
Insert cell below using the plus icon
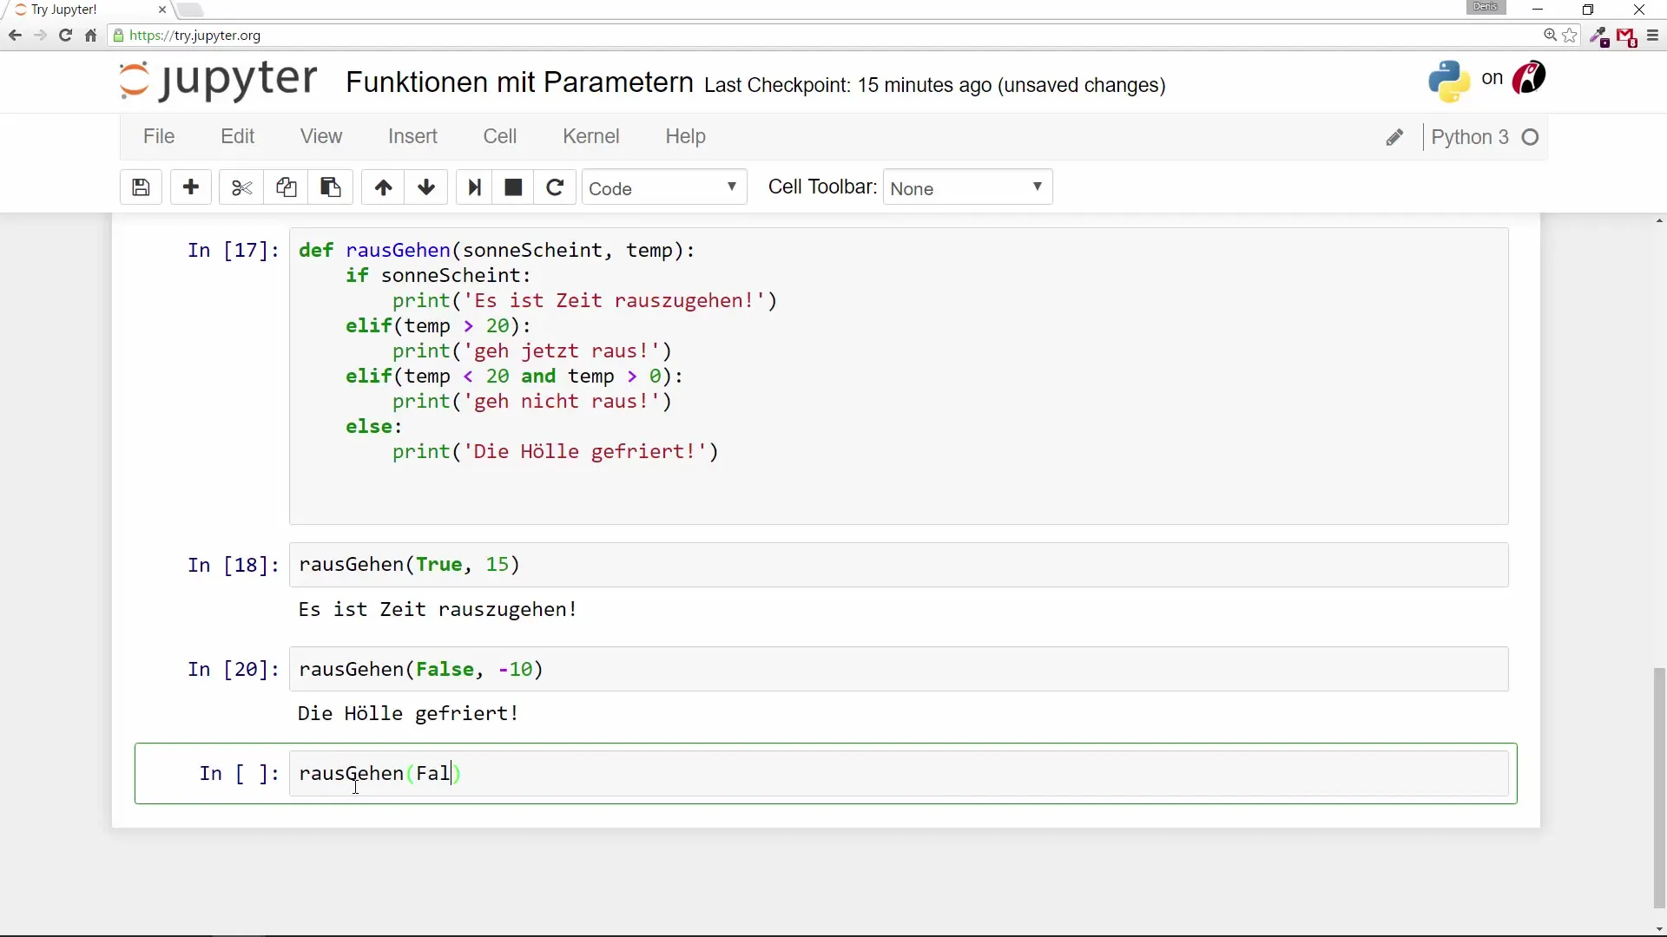click(191, 187)
